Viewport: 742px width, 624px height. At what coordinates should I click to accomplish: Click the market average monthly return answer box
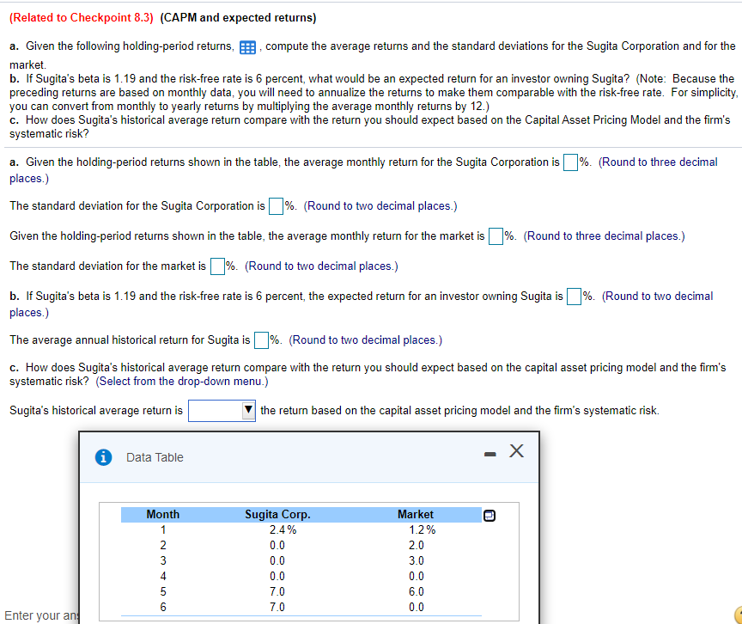tap(495, 235)
